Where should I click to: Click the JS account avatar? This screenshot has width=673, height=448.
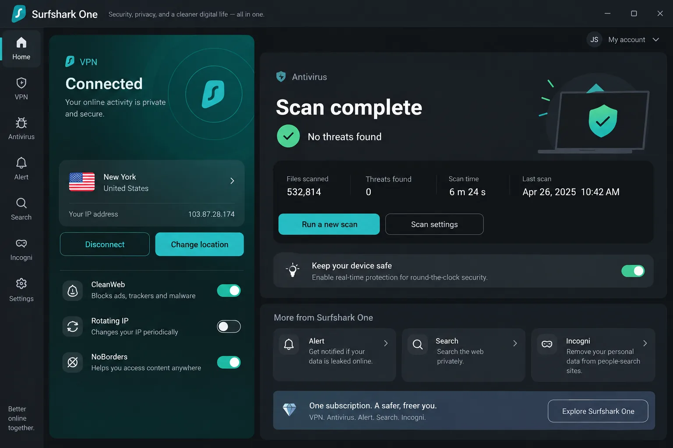(x=594, y=39)
